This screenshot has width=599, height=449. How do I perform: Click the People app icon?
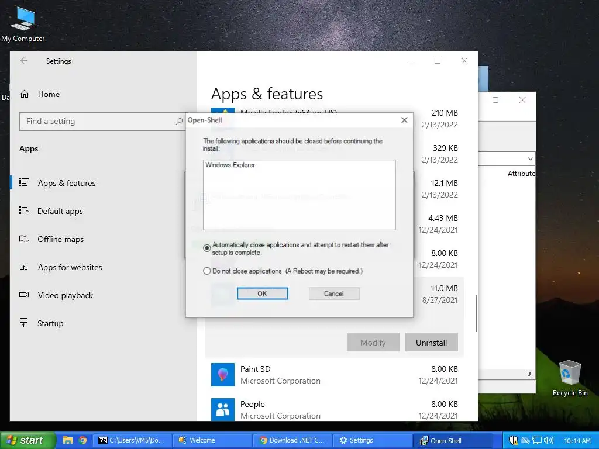pos(223,409)
